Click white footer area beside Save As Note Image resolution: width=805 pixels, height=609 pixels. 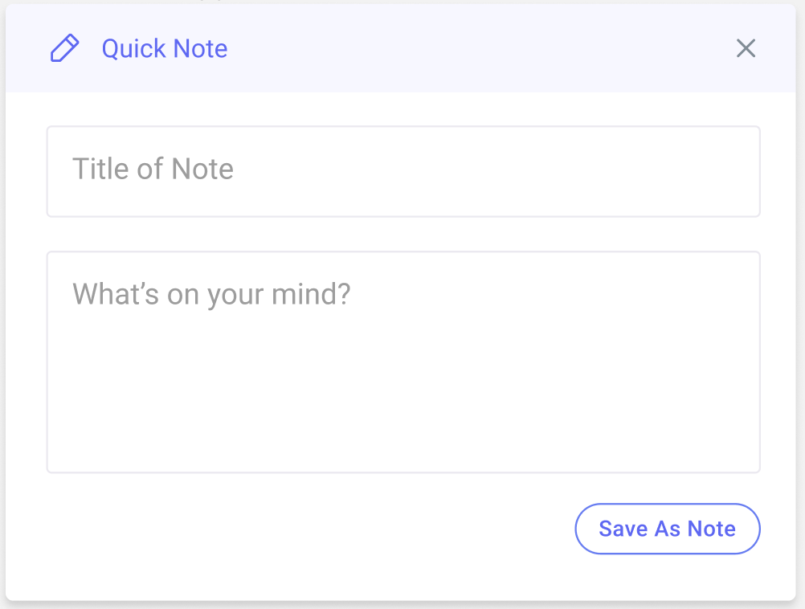[308, 529]
